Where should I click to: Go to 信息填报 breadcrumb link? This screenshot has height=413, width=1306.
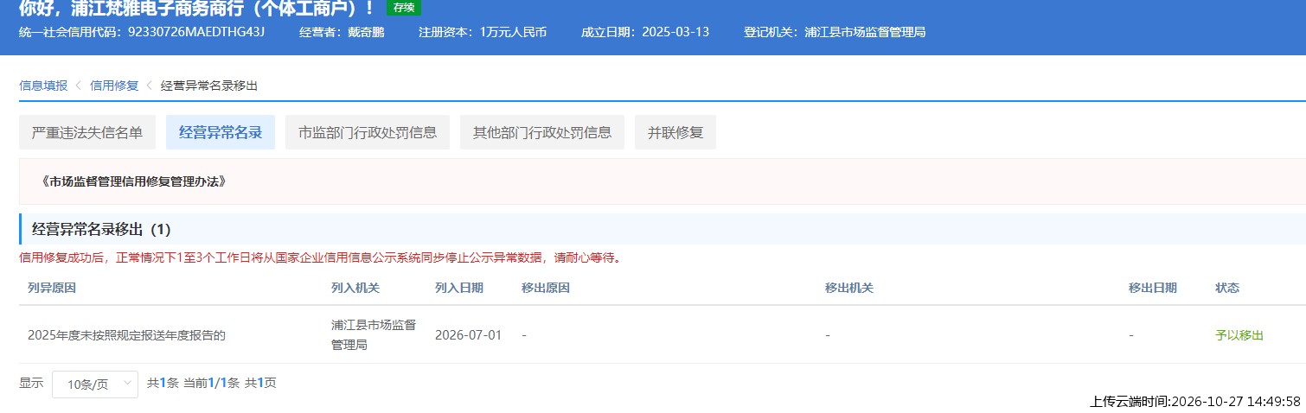pyautogui.click(x=43, y=86)
